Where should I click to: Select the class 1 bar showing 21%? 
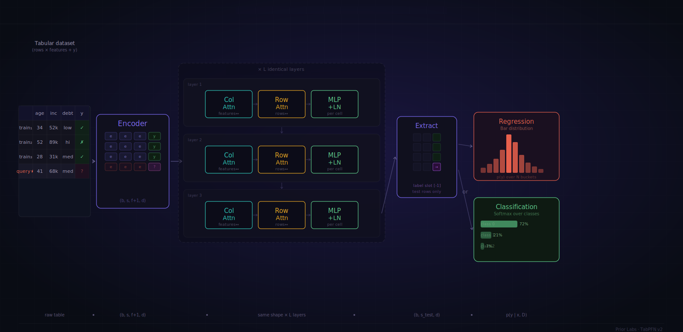[486, 235]
